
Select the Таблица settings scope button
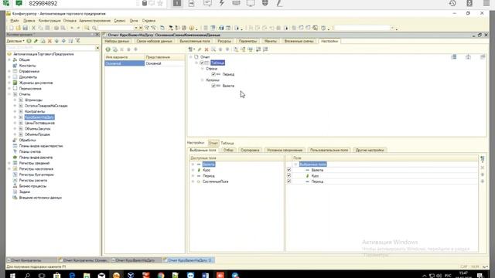227,143
